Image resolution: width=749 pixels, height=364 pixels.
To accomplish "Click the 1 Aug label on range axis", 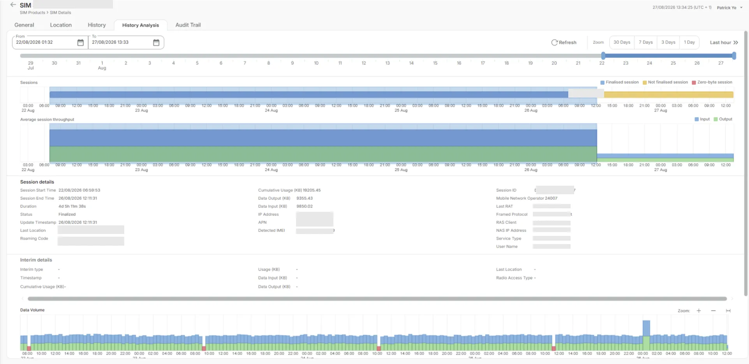I will [102, 65].
